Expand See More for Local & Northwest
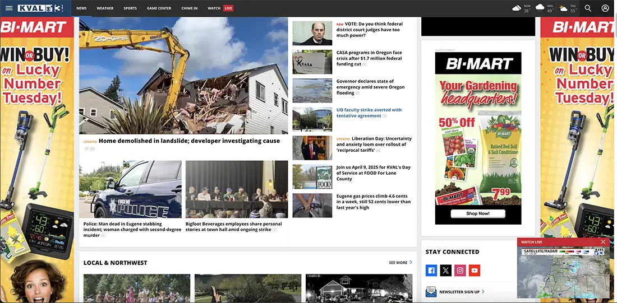This screenshot has width=617, height=303. [400, 263]
